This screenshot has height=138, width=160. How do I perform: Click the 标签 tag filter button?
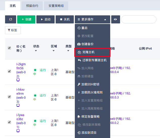(x=13, y=30)
